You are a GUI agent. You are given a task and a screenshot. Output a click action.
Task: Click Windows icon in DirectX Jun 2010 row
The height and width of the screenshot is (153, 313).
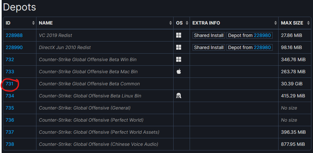[x=178, y=47]
